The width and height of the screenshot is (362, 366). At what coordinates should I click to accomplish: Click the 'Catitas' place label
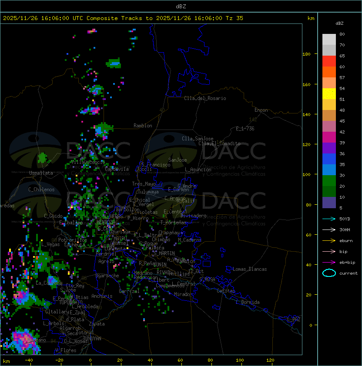tap(226, 291)
